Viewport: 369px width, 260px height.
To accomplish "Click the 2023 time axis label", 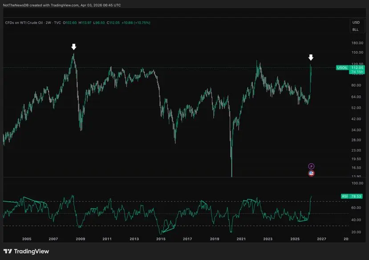I will pyautogui.click(x=268, y=239).
